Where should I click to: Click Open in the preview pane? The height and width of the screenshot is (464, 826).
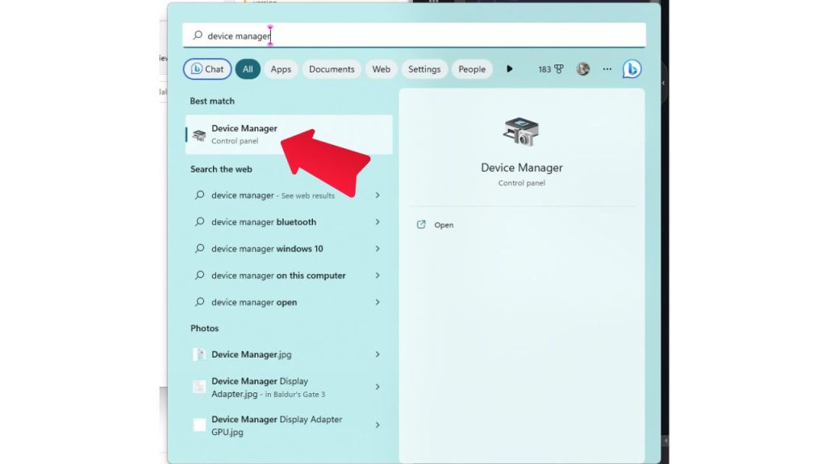444,226
